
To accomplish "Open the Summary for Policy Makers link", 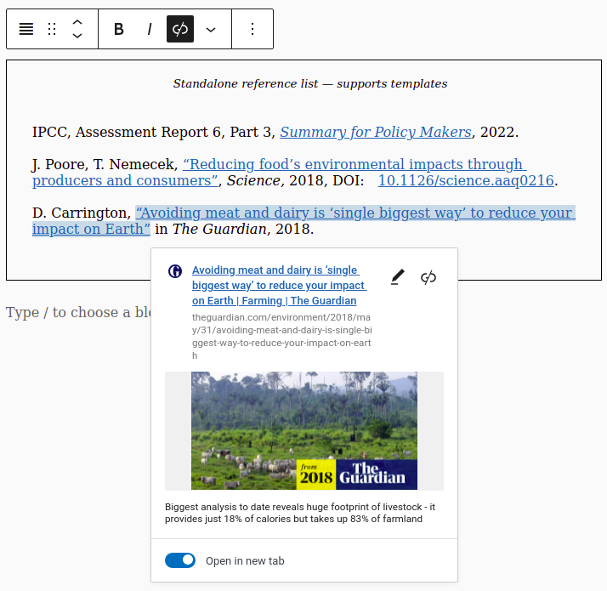I will tap(376, 132).
